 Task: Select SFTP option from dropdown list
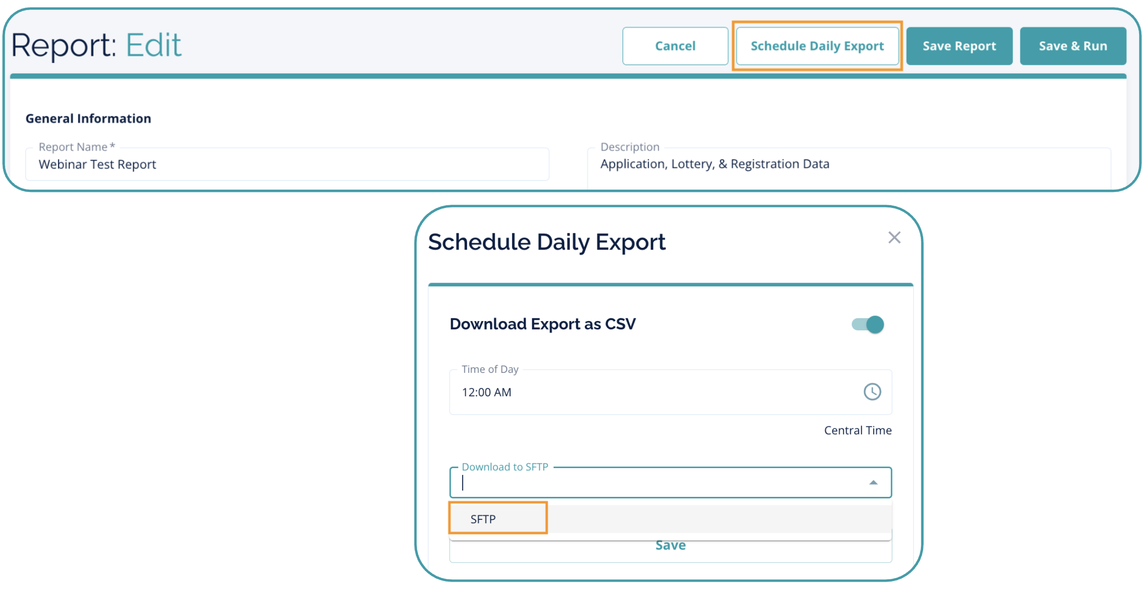tap(483, 519)
